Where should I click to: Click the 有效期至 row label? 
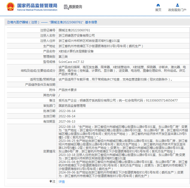49,122
